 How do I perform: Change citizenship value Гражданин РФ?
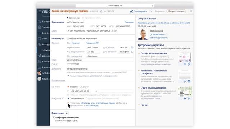[92, 43]
